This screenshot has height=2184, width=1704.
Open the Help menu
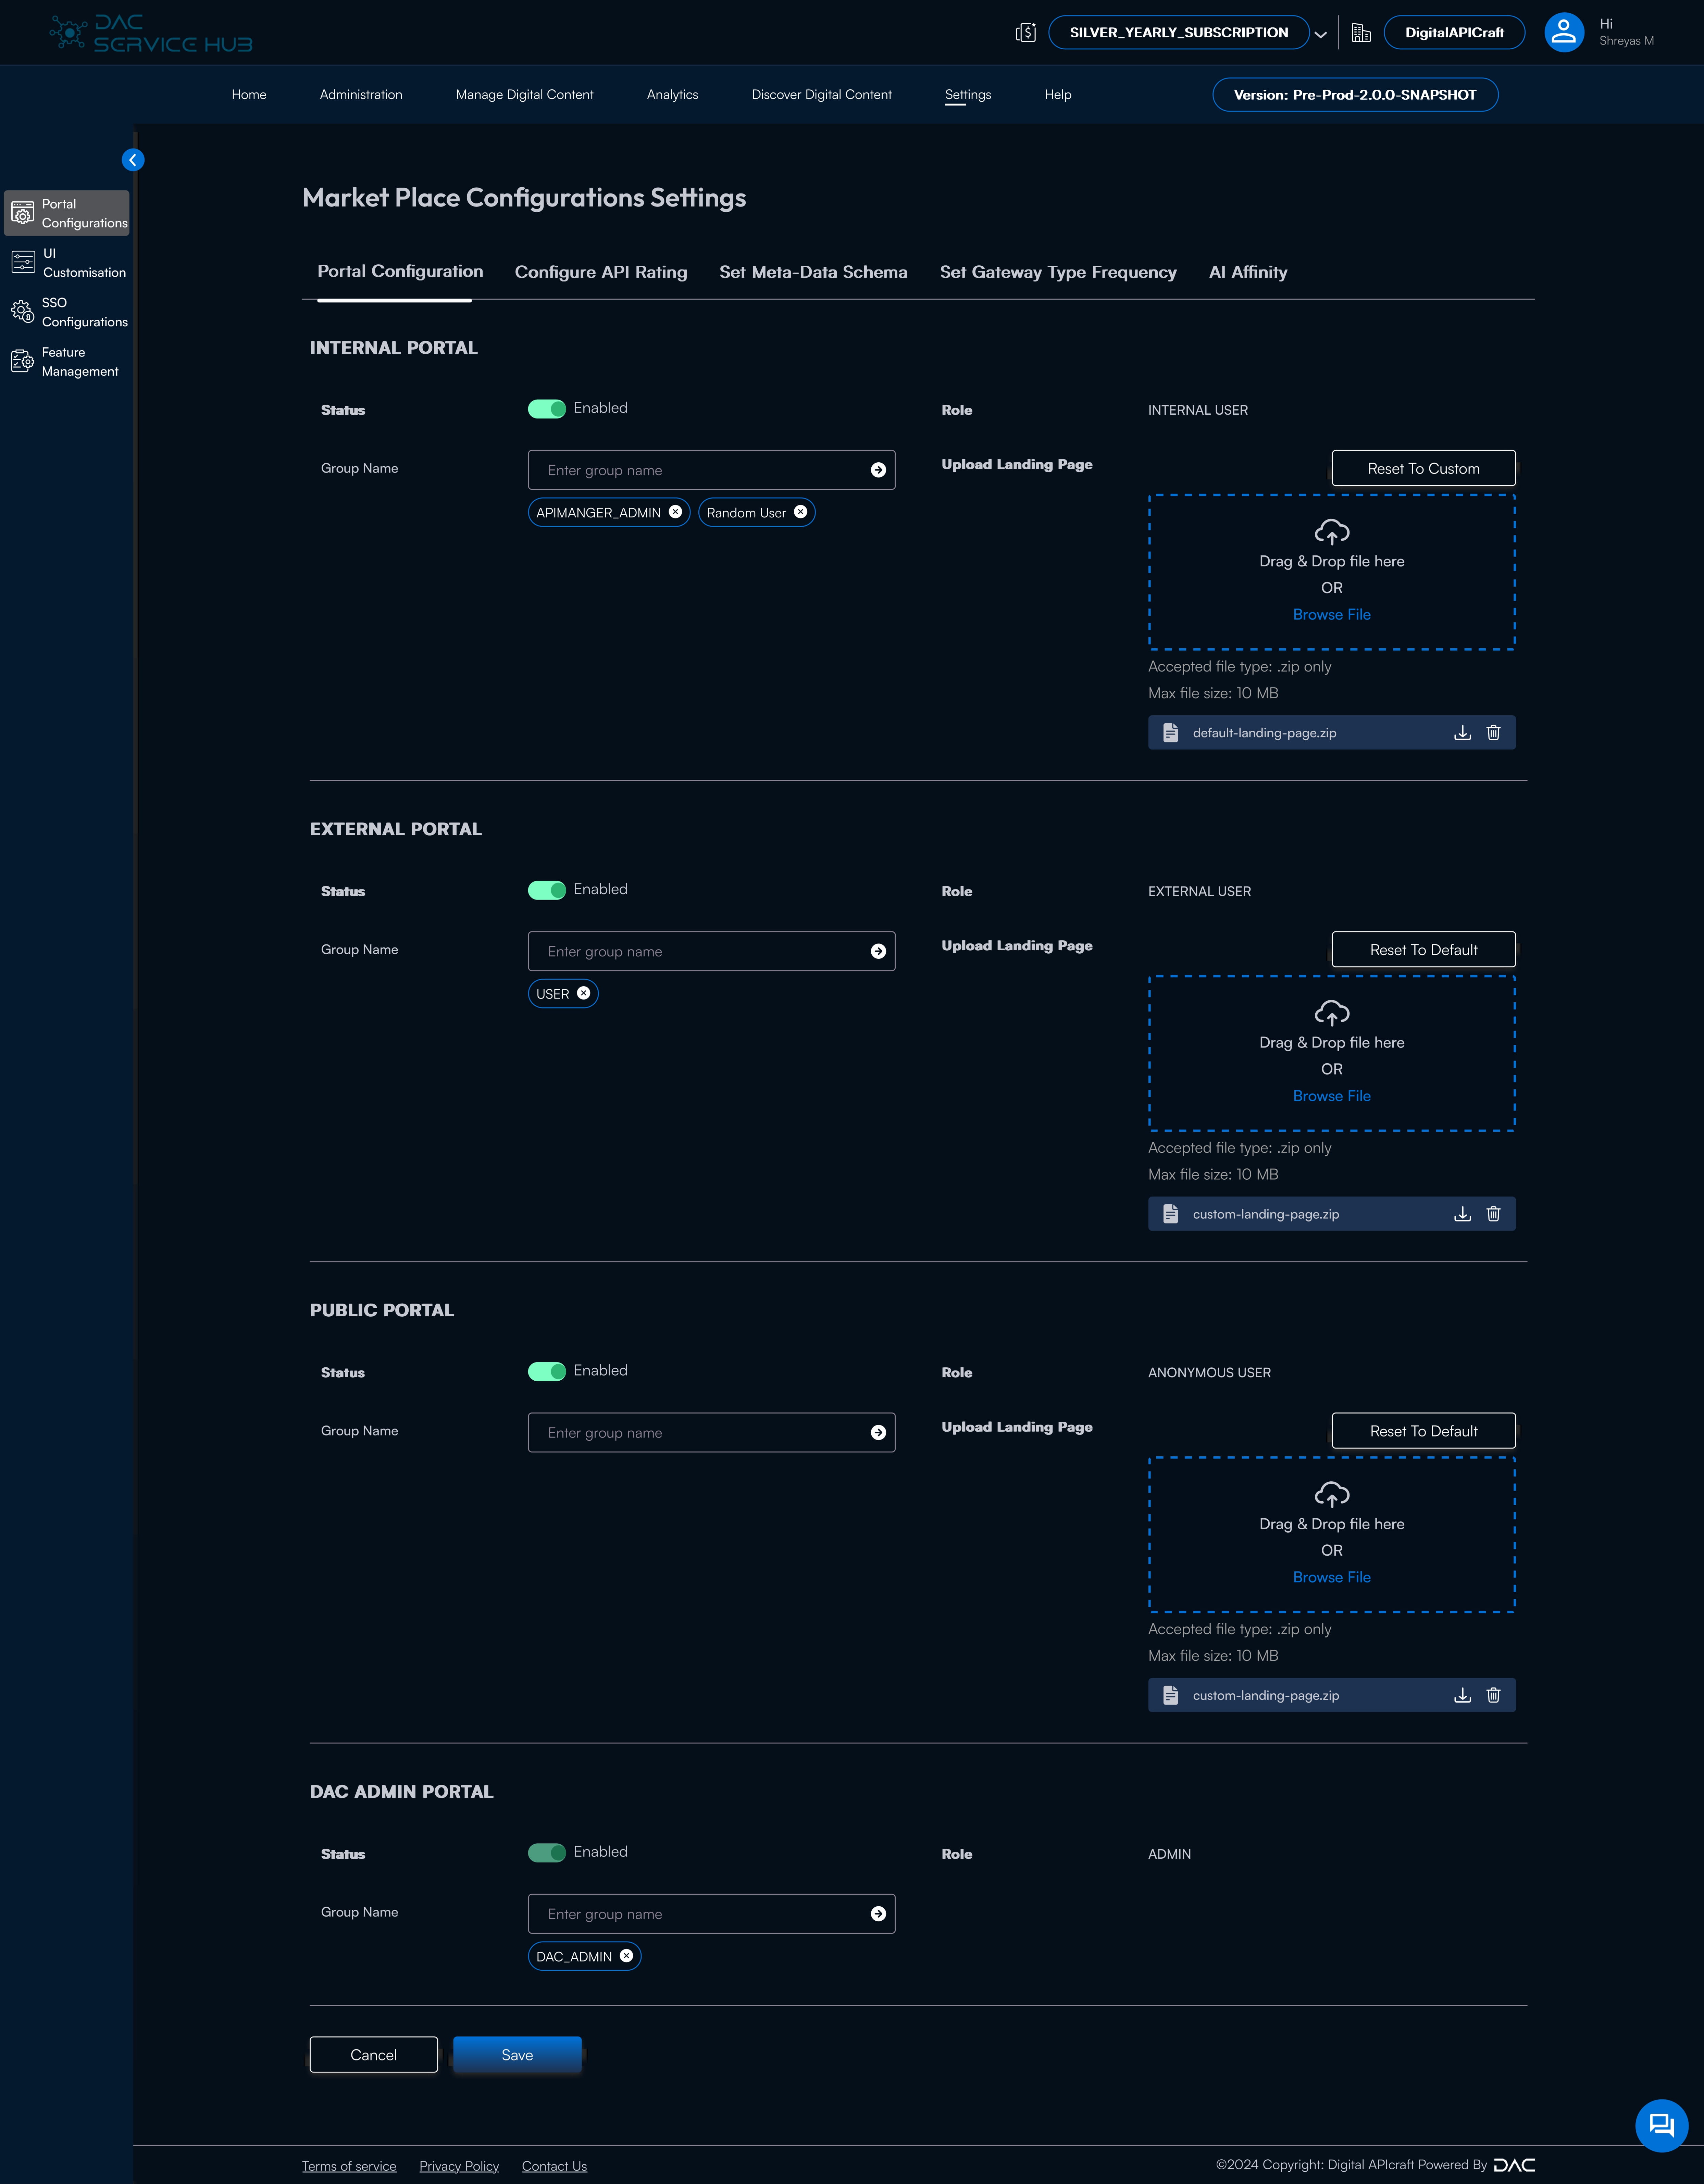pyautogui.click(x=1058, y=94)
